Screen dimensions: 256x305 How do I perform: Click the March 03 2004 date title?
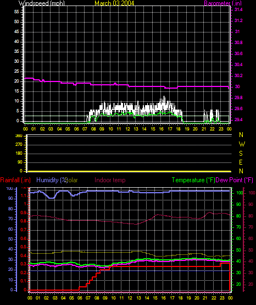(114, 3)
